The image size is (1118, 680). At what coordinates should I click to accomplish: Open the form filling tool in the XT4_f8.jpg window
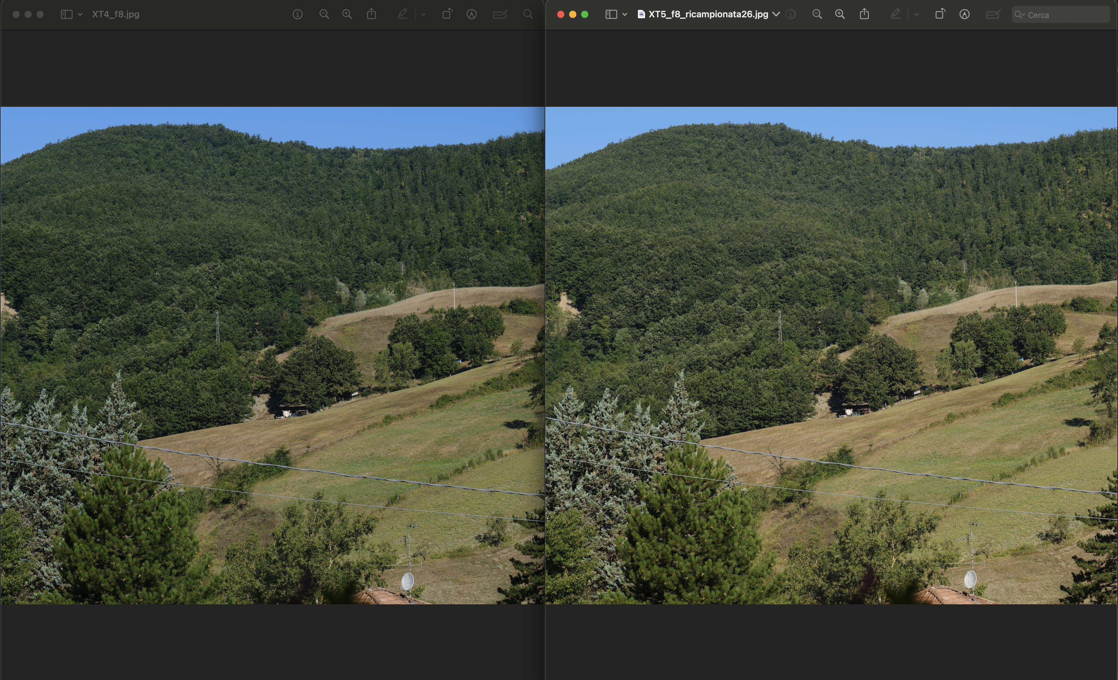(x=500, y=14)
